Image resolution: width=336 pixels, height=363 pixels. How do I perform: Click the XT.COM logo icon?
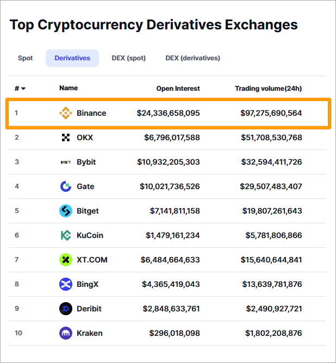[x=65, y=260]
